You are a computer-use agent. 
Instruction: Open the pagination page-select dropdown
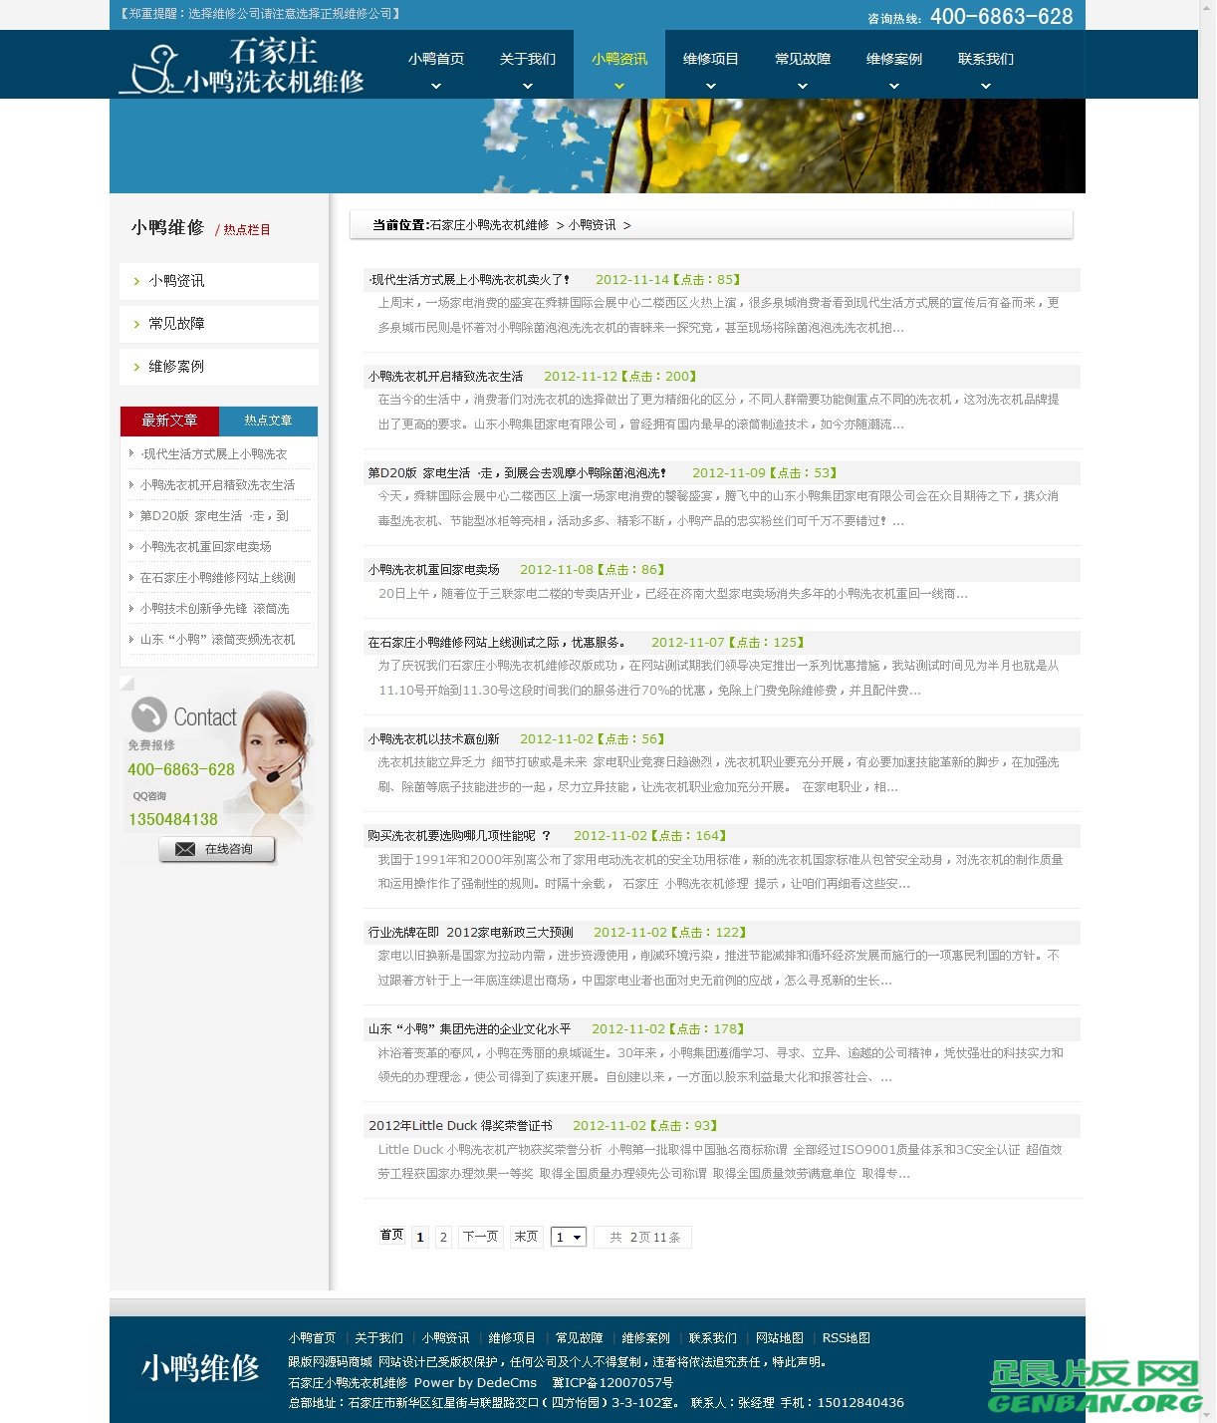[568, 1236]
